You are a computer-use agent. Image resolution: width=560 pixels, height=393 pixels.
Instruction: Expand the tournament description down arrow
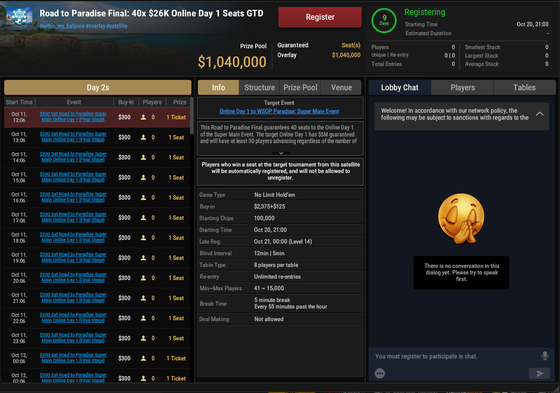coord(281,153)
